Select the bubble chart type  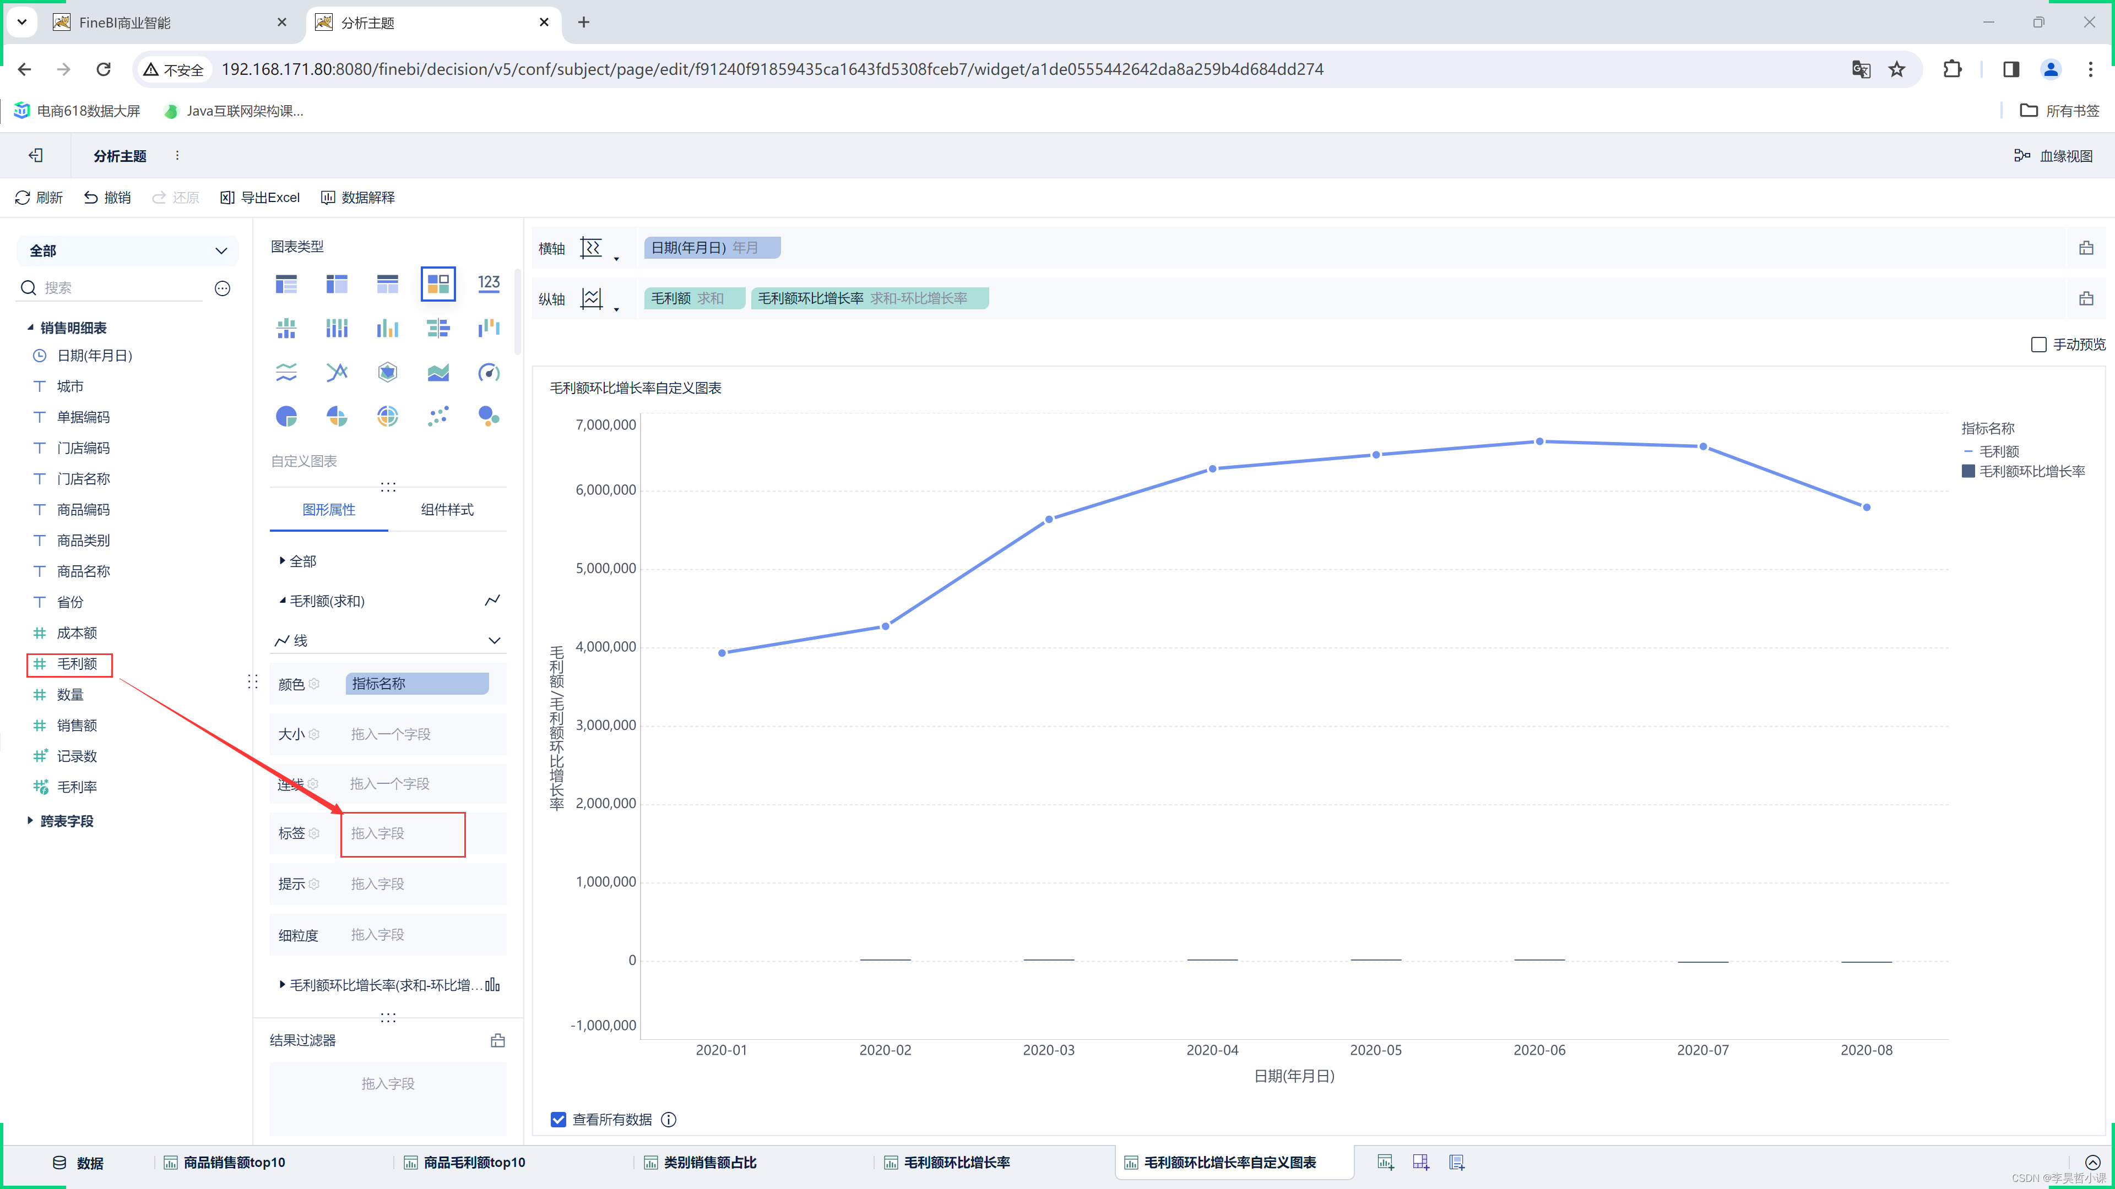[x=489, y=416]
